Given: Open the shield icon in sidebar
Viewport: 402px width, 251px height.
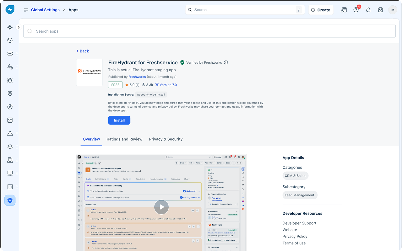Looking at the screenshot, I should pos(10,93).
